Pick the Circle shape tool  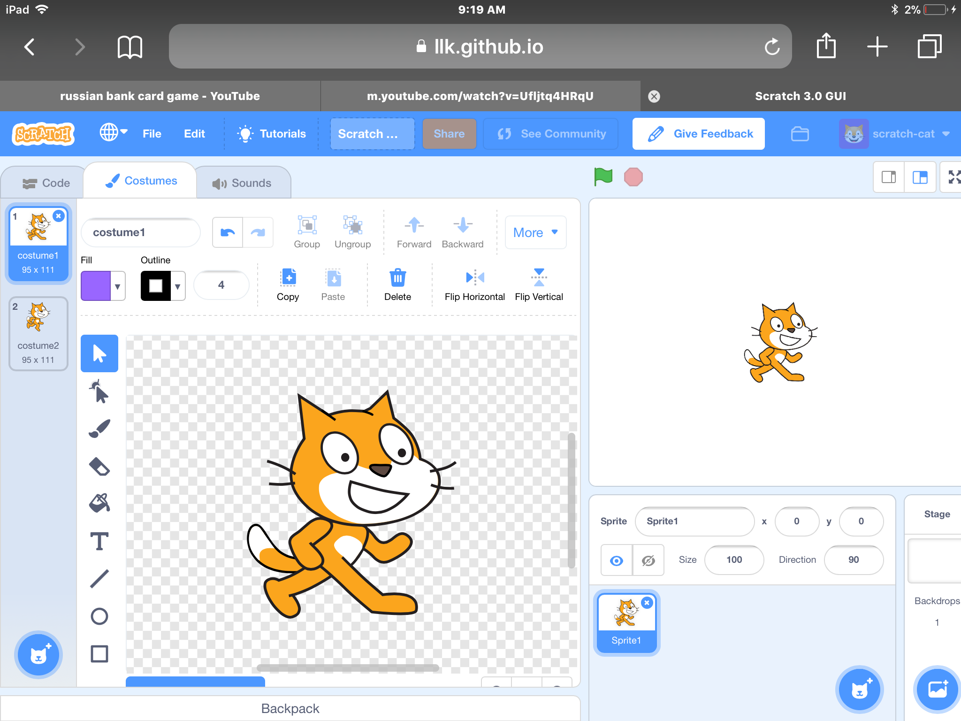99,616
